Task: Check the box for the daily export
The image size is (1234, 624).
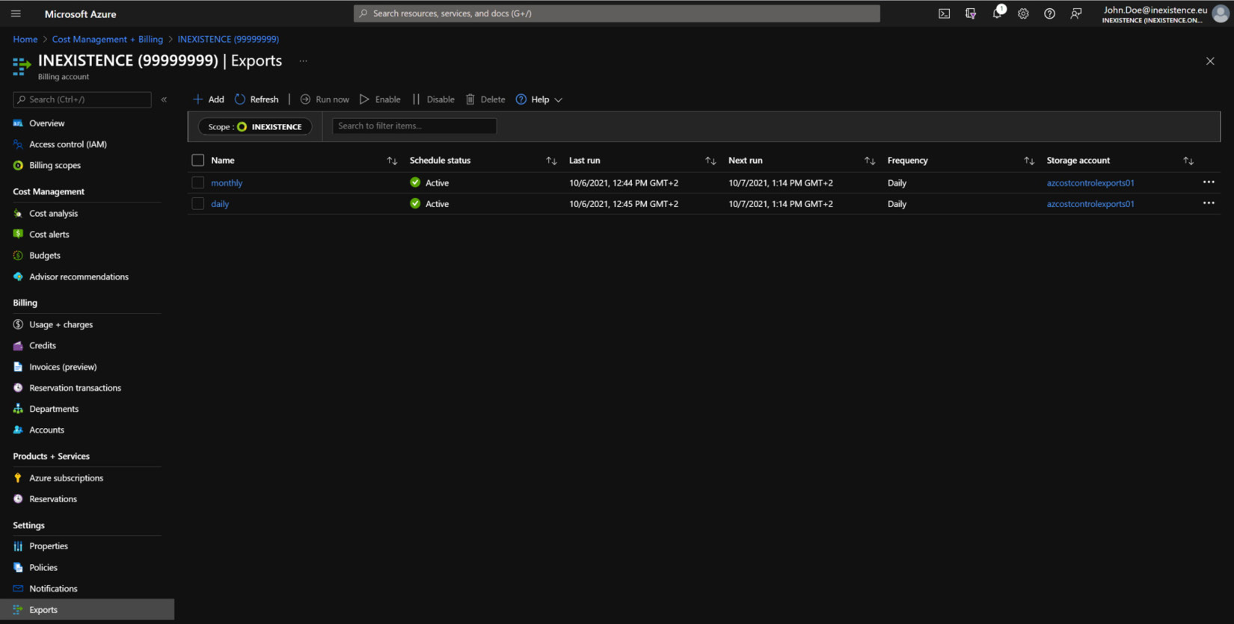Action: click(197, 203)
